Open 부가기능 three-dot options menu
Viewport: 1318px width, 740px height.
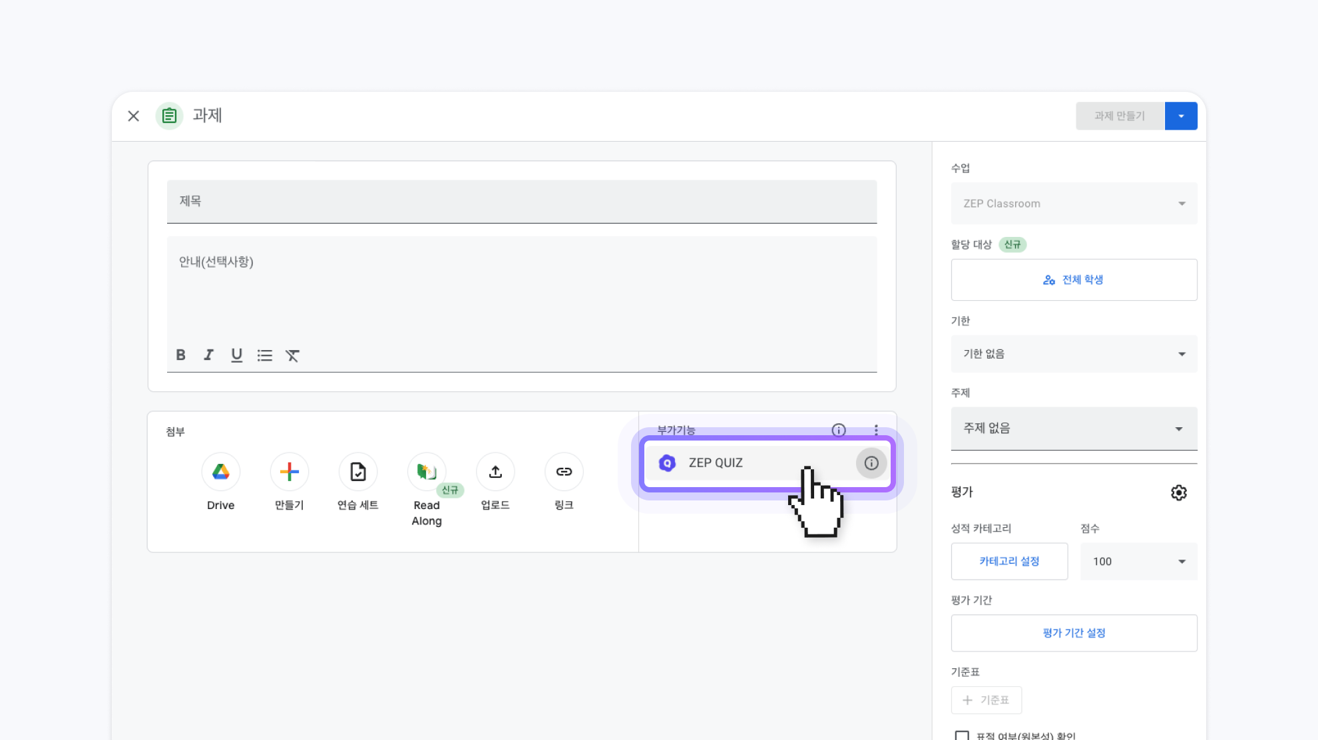[x=876, y=430]
